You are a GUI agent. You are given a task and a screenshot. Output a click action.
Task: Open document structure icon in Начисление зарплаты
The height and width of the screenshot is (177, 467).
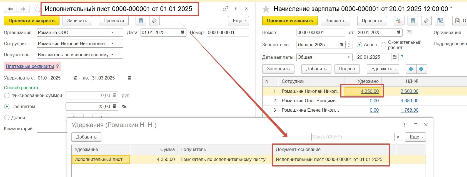coord(440,21)
